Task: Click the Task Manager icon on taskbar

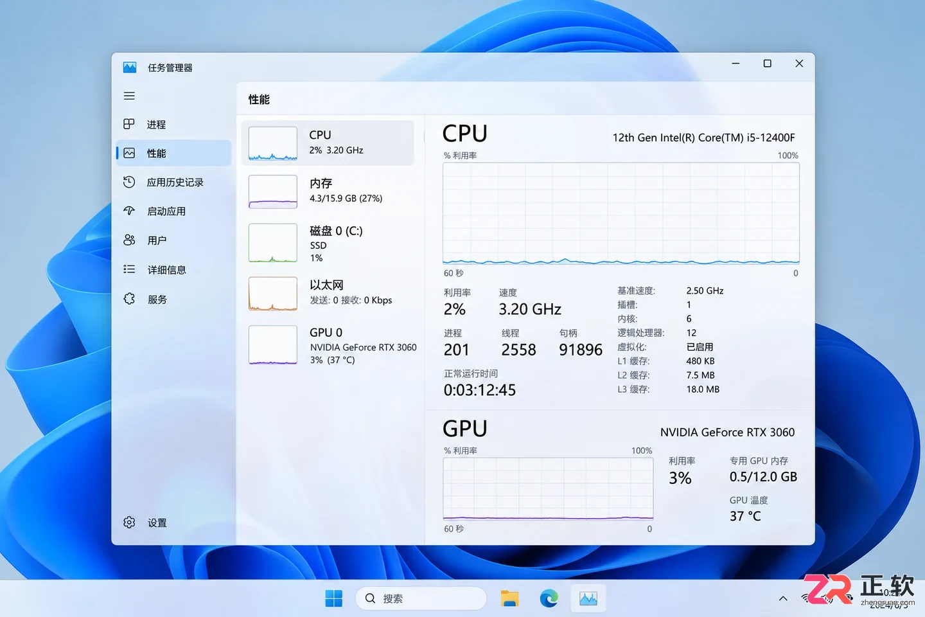Action: (588, 598)
